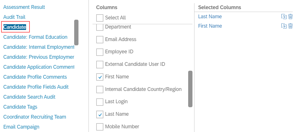Tick the Mobile Number checkbox
This screenshot has width=301, height=132.
100,127
